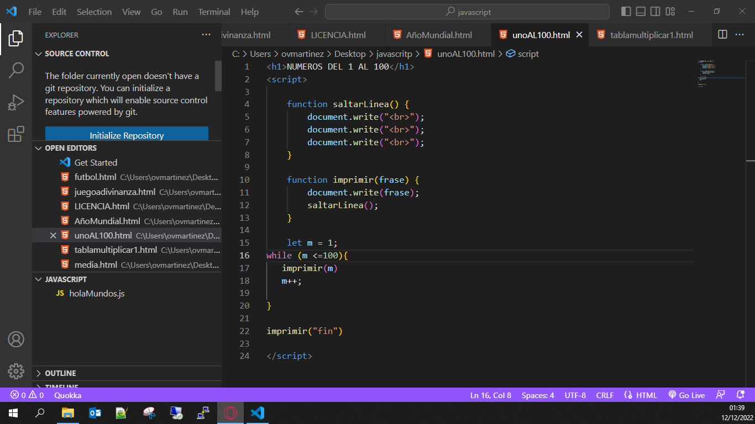Expand the Outline section

pyautogui.click(x=127, y=373)
